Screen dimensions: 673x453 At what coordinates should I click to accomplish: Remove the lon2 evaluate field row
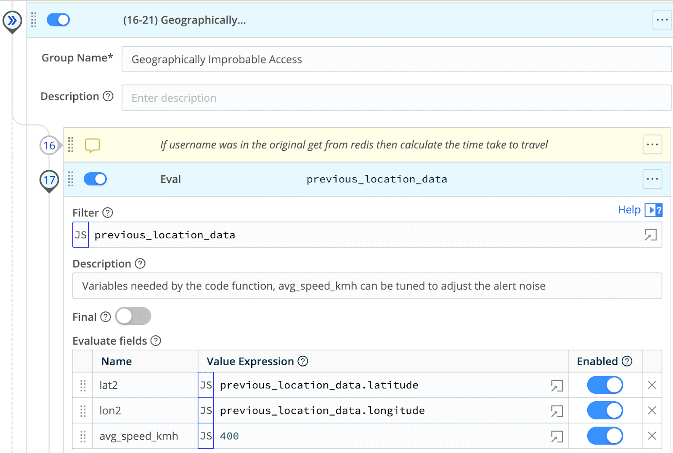click(652, 411)
